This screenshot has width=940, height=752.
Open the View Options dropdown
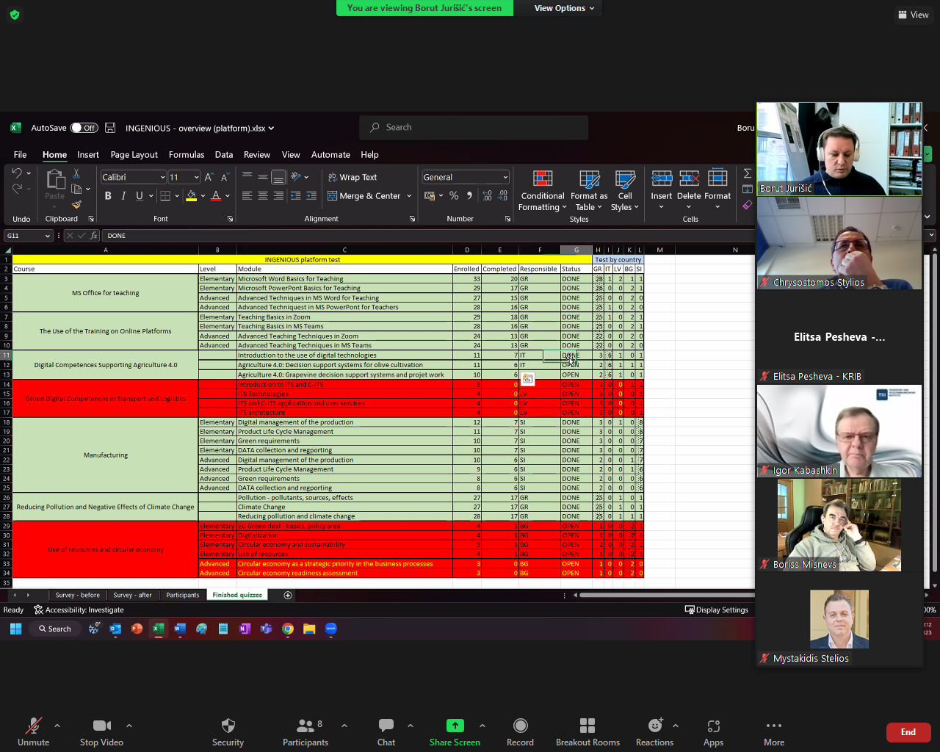[x=564, y=8]
